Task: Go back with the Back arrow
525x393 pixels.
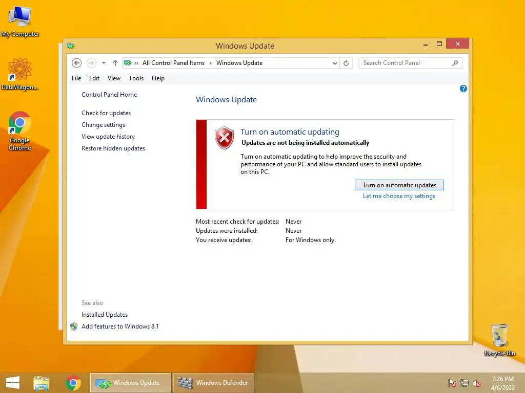Action: click(77, 63)
